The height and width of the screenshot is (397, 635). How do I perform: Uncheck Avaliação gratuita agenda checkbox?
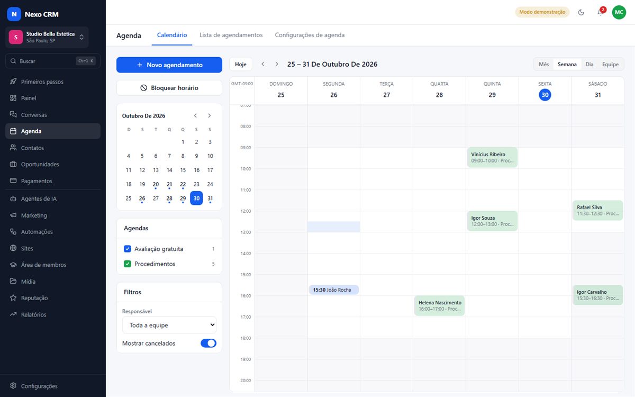click(x=127, y=249)
